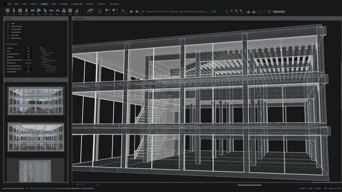Open the Collaborate menu
Screen dimensions: 342x192
[77, 4]
